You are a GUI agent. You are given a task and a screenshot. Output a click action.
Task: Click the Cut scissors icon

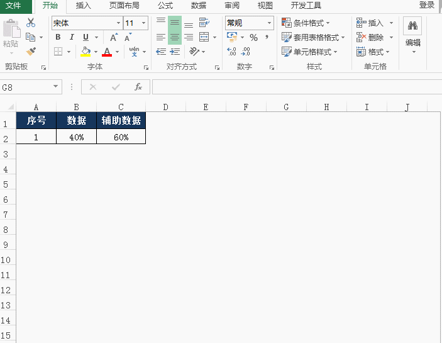click(30, 23)
